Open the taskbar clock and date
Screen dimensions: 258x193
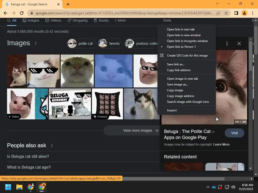tap(246, 187)
